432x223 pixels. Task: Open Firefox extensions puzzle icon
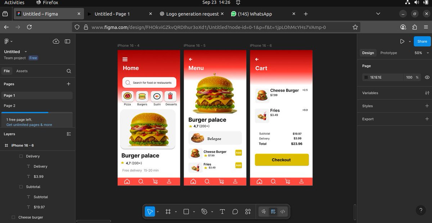click(x=415, y=27)
